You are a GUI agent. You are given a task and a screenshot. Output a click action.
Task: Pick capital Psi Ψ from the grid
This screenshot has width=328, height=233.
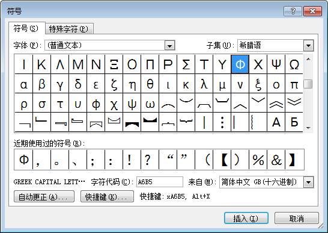[276, 64]
